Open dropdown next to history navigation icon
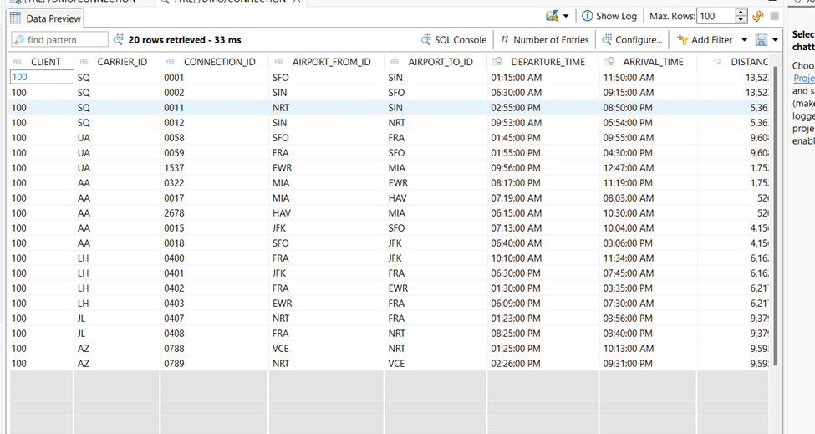815x434 pixels. click(566, 16)
